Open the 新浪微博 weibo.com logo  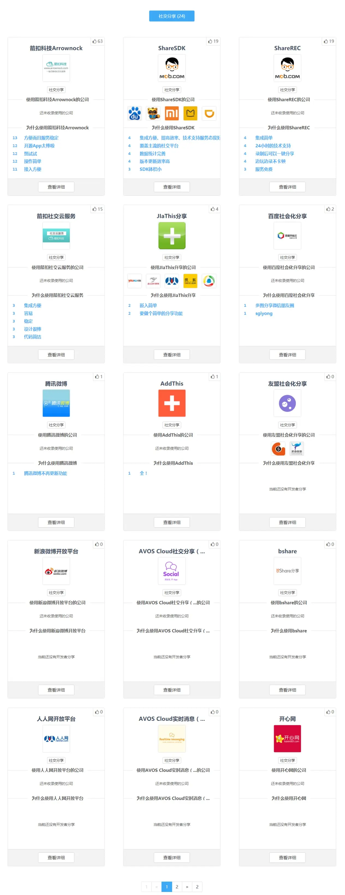pyautogui.click(x=56, y=571)
